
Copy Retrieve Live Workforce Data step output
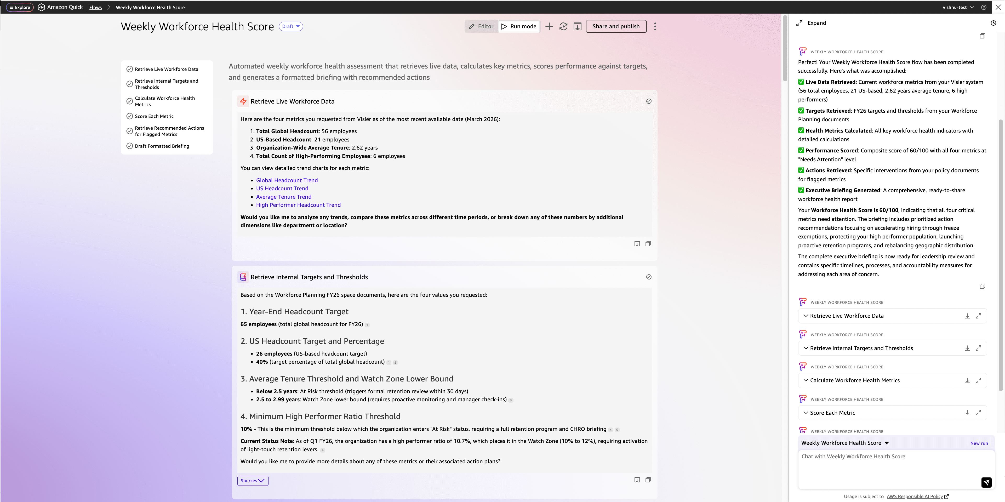pos(648,244)
